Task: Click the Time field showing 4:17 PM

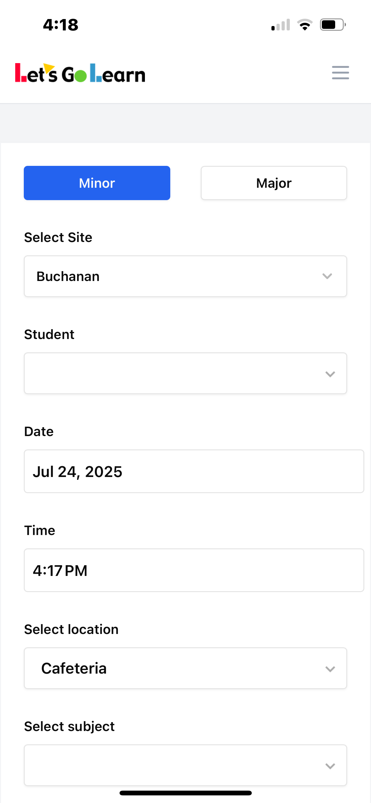Action: click(194, 570)
